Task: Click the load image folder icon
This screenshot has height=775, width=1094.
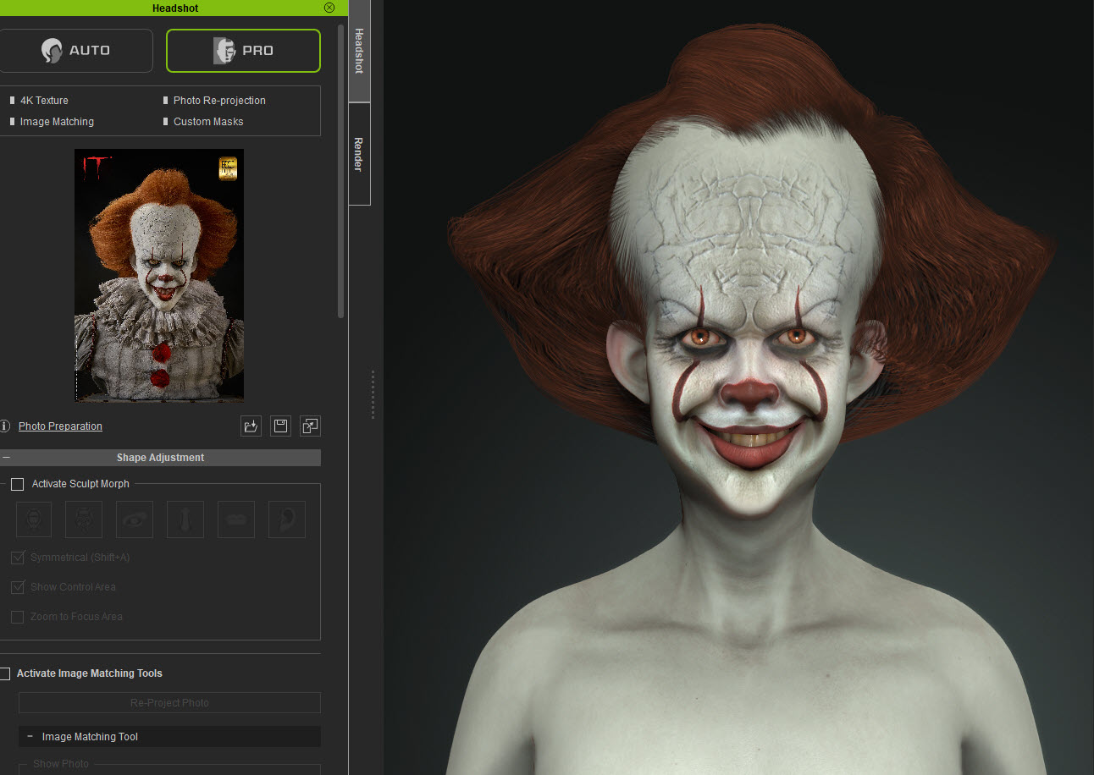Action: point(251,426)
